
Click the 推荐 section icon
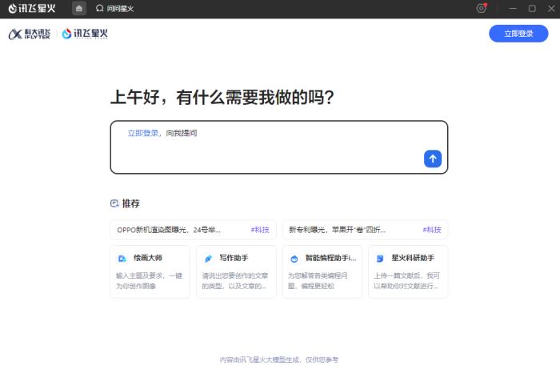tap(114, 203)
